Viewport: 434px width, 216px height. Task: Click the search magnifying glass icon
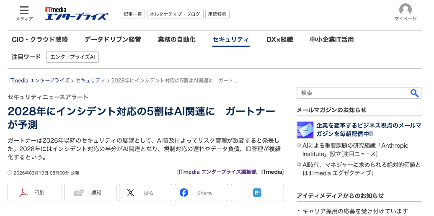[x=414, y=93]
